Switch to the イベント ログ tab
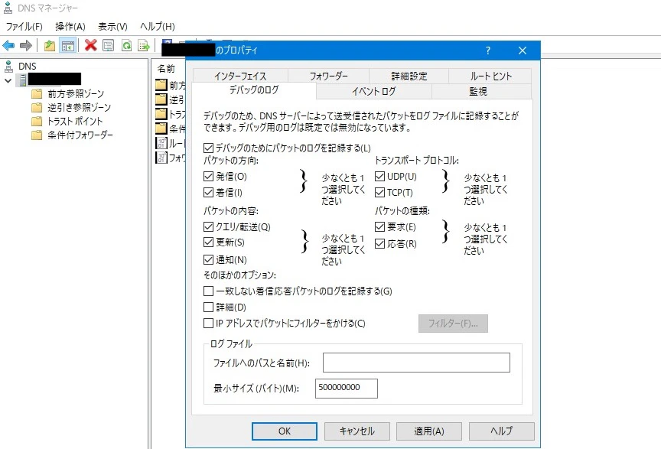This screenshot has width=661, height=449. (x=374, y=91)
